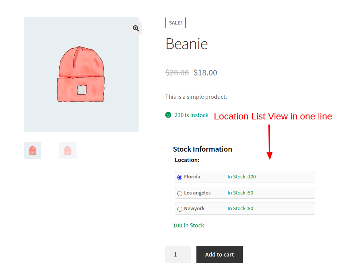Click the quantity input field

(178, 254)
